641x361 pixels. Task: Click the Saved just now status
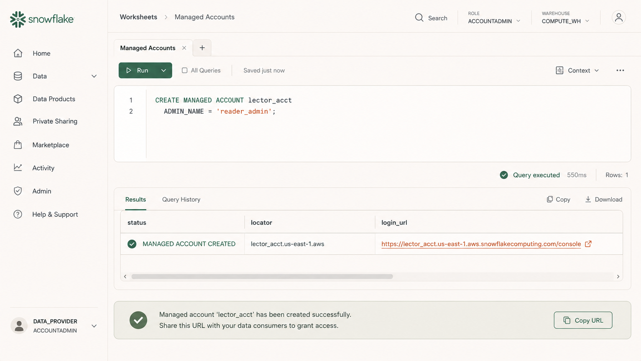pos(264,71)
